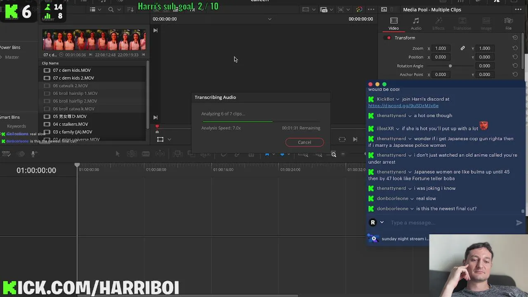Toggle loop playback in viewer
The image size is (528, 297).
(342, 139)
